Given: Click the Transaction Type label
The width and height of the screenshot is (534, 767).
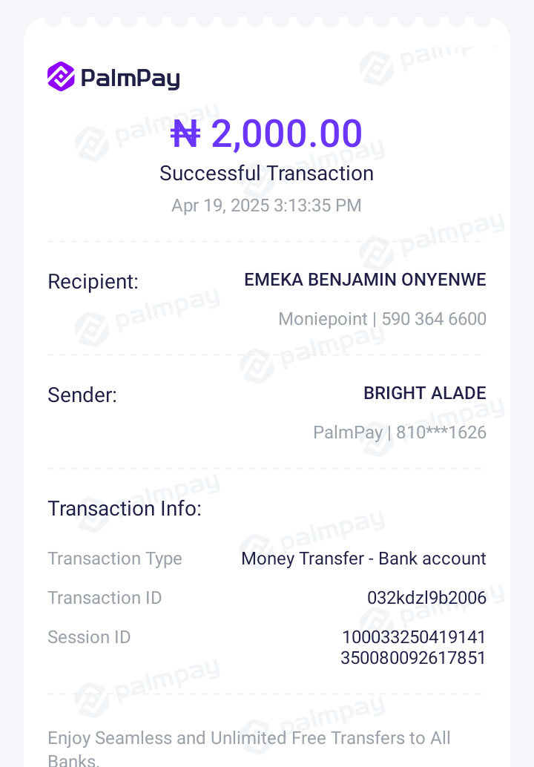Looking at the screenshot, I should click(x=115, y=559).
